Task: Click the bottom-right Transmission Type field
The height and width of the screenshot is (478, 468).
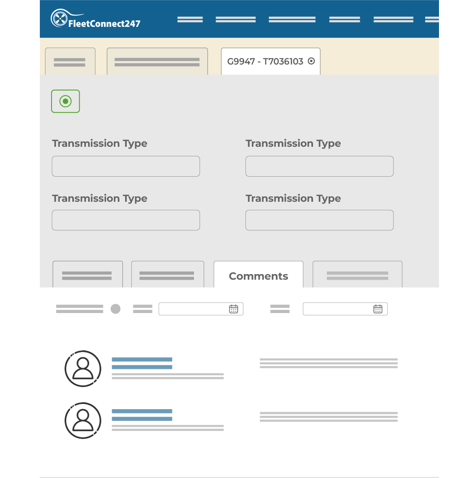Action: click(x=319, y=220)
